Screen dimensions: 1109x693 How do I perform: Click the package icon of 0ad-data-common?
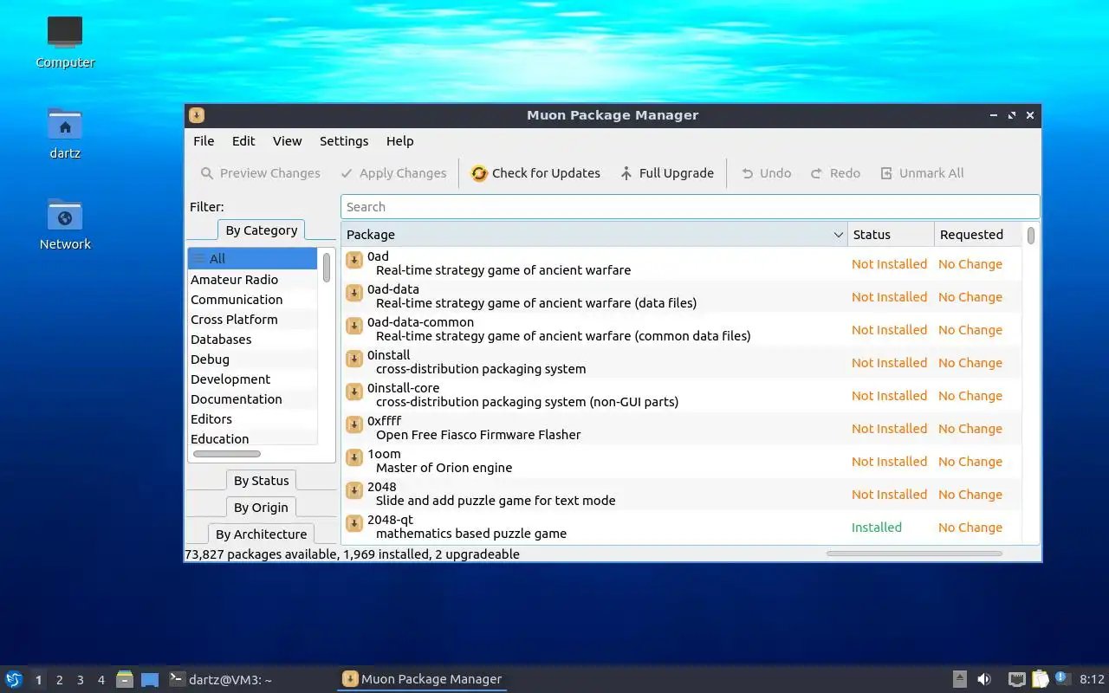[x=354, y=326]
